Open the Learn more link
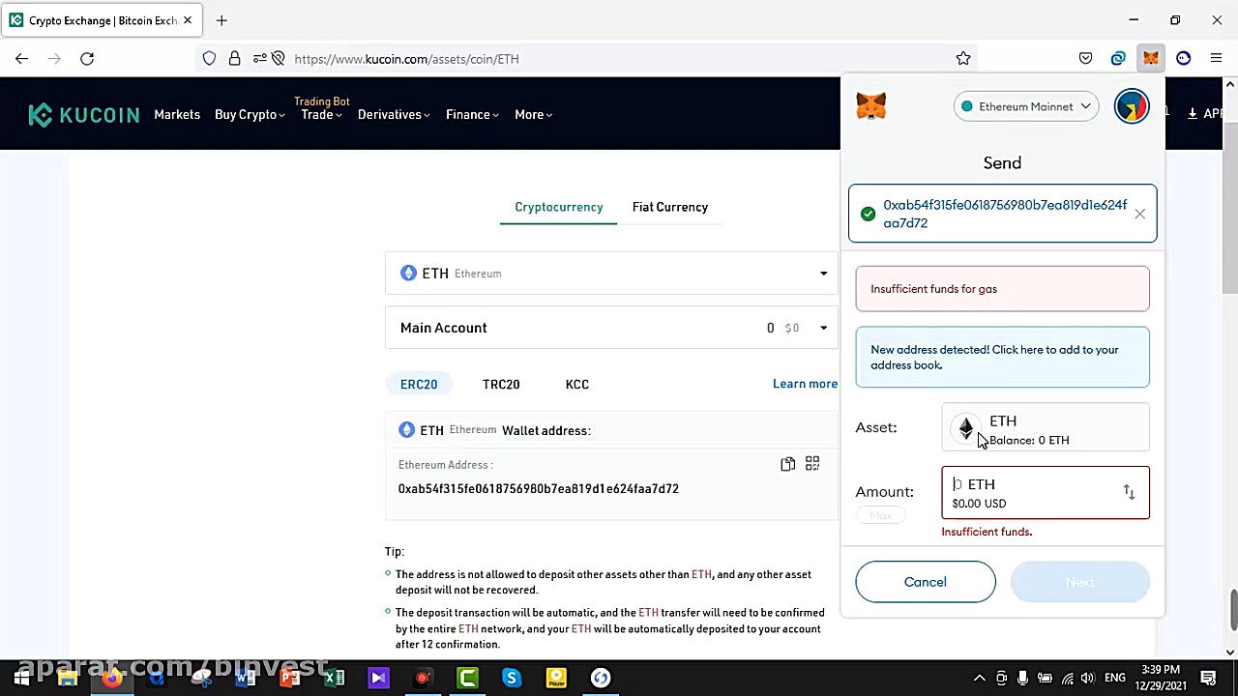The width and height of the screenshot is (1238, 696). [805, 385]
